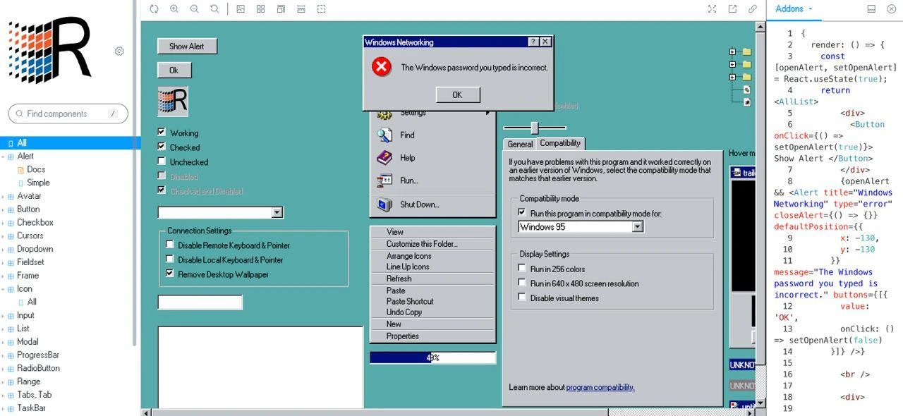Viewport: 903px width, 416px height.
Task: Hide the addons panel
Action: click(891, 9)
